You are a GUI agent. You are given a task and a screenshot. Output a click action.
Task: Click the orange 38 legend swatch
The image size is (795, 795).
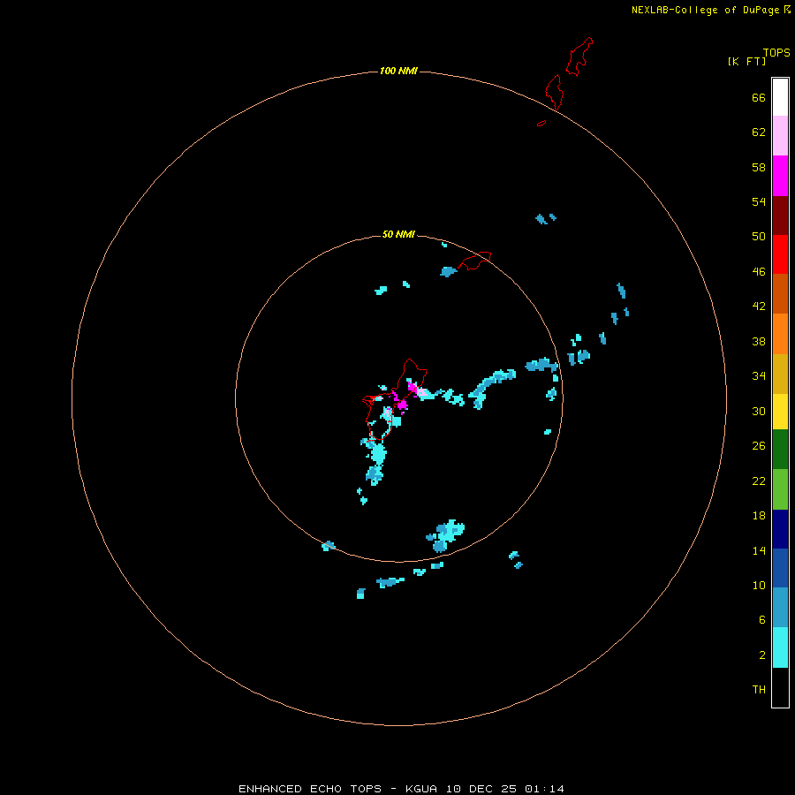point(780,333)
